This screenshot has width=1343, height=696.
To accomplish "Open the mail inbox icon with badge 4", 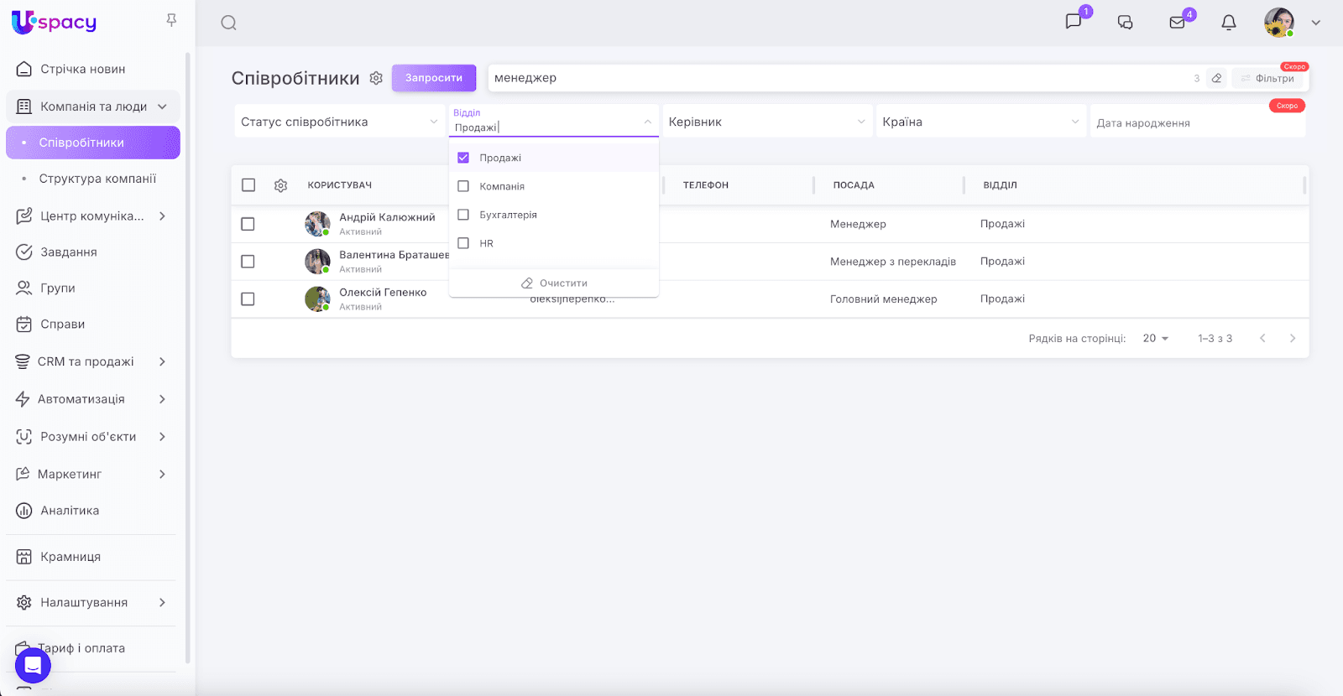I will coord(1178,23).
